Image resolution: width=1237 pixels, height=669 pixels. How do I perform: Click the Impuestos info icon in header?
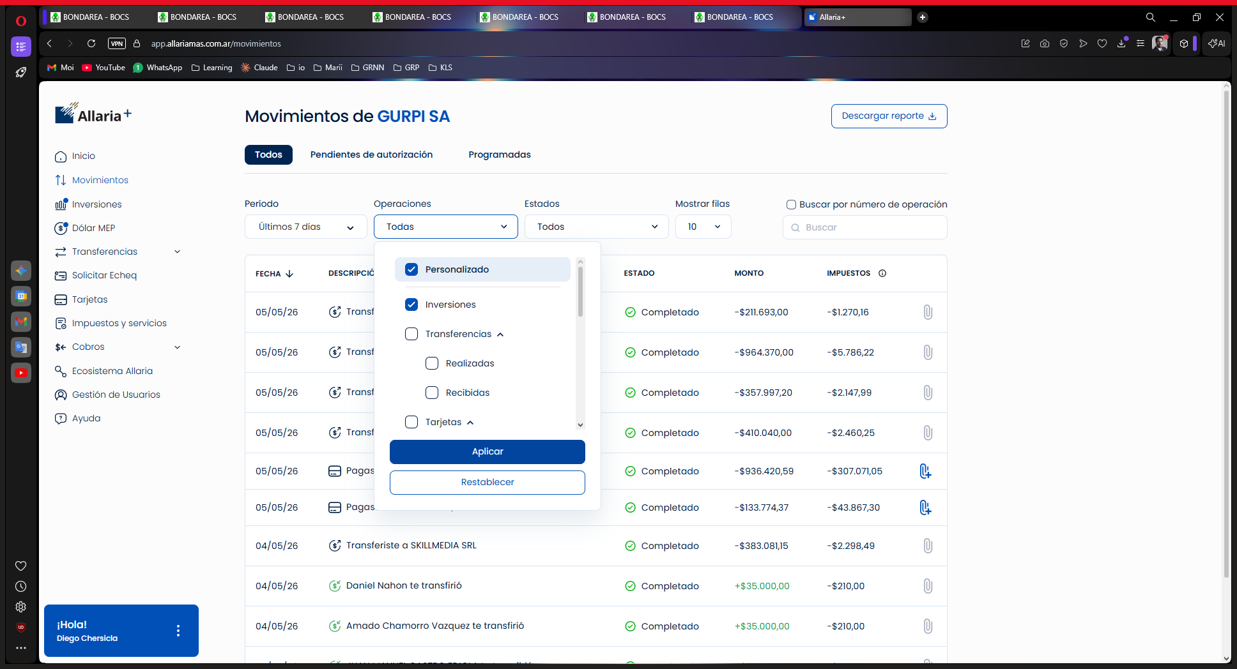[x=882, y=273]
